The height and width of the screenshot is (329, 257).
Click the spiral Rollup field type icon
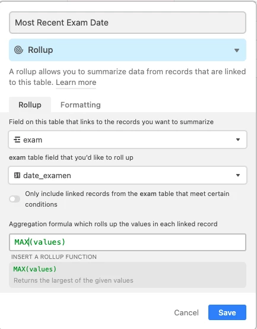click(x=18, y=50)
